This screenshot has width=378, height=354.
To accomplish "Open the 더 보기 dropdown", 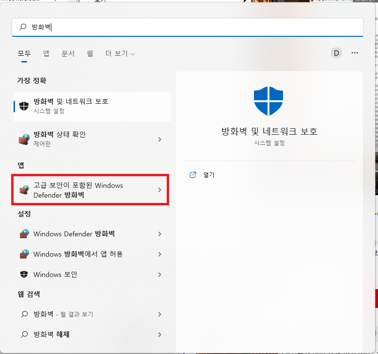I will (120, 53).
